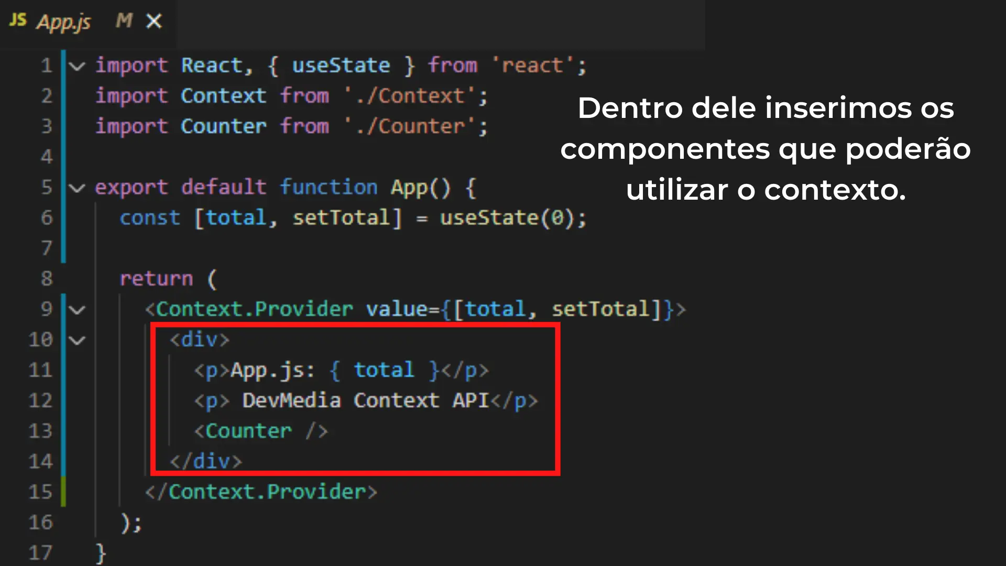Screen dimensions: 1006x566
Task: Collapse the App function fold arrow on line 5
Action: tap(77, 188)
